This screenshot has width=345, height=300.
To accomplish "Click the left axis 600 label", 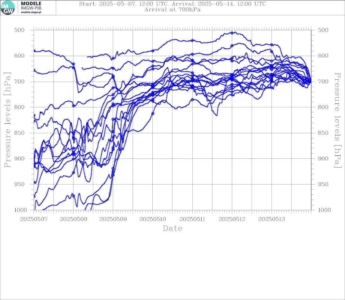I will click(19, 56).
